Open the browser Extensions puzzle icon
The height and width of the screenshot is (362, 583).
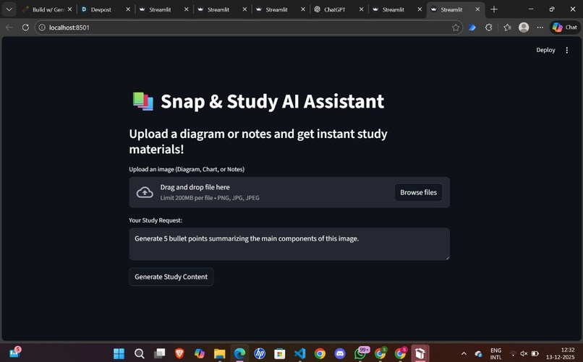tap(489, 27)
